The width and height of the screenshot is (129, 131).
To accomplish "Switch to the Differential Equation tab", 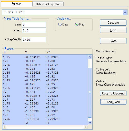I will (x=48, y=4).
